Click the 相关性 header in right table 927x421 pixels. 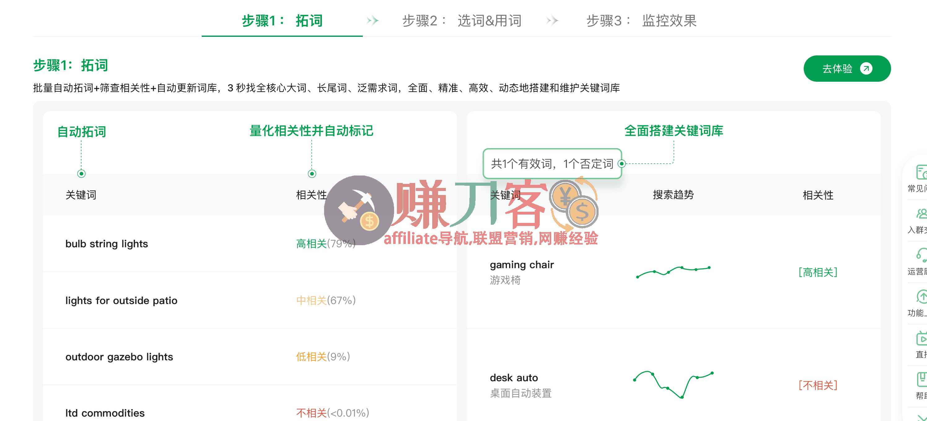coord(818,195)
